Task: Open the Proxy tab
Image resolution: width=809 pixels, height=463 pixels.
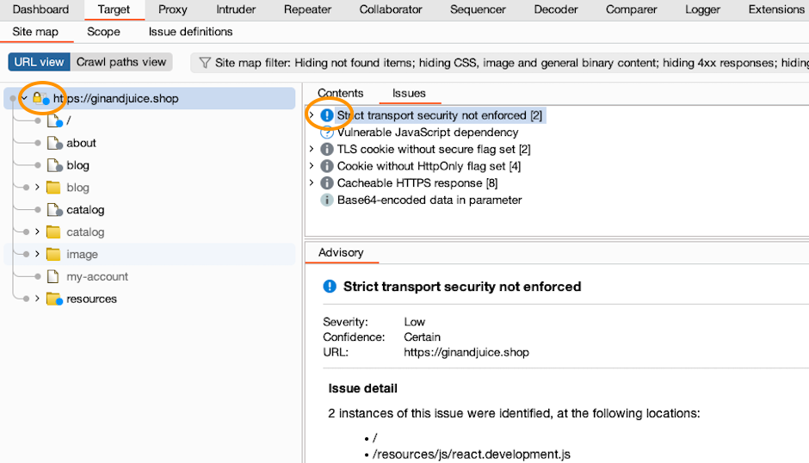Action: click(173, 9)
